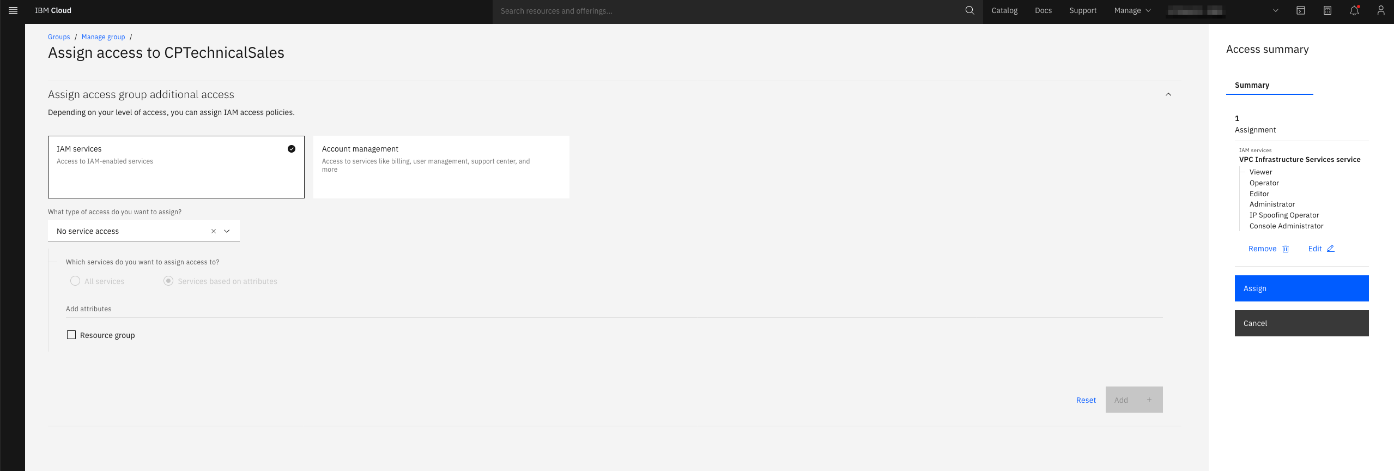The height and width of the screenshot is (471, 1394).
Task: Click the Add button
Action: 1134,400
